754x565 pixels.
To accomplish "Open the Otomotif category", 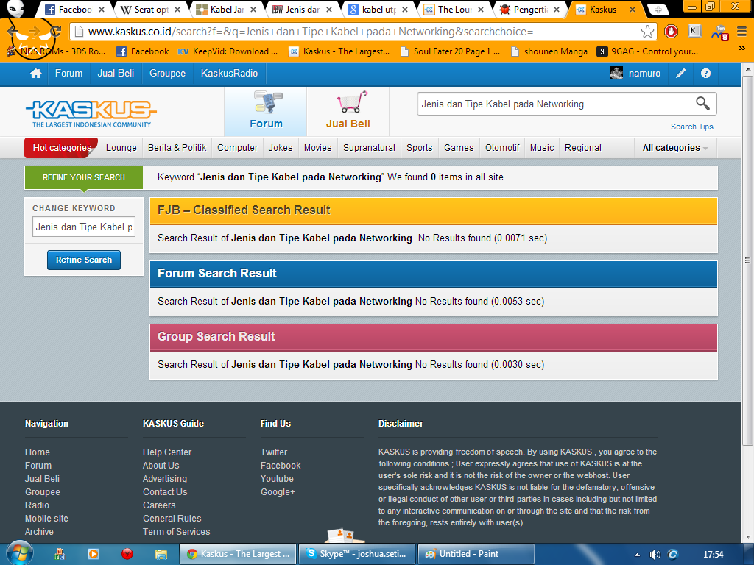I will (502, 148).
